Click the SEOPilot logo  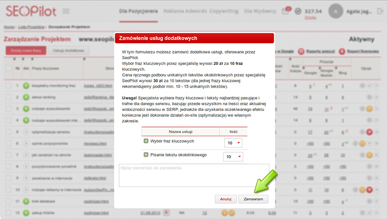(x=30, y=10)
